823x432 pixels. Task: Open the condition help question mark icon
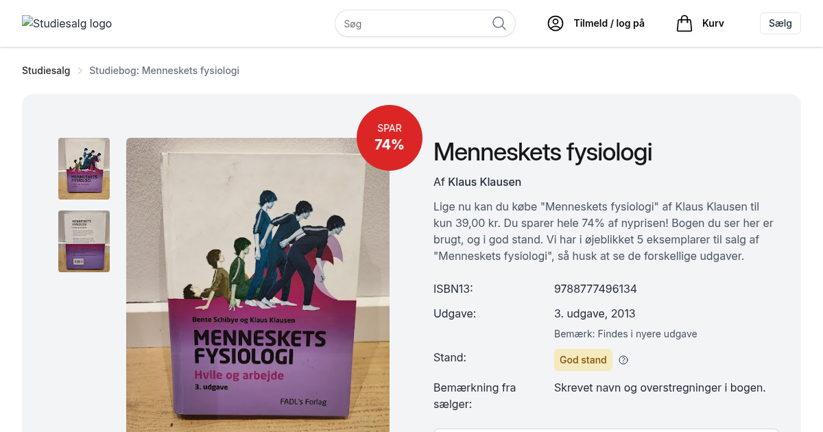coord(623,360)
